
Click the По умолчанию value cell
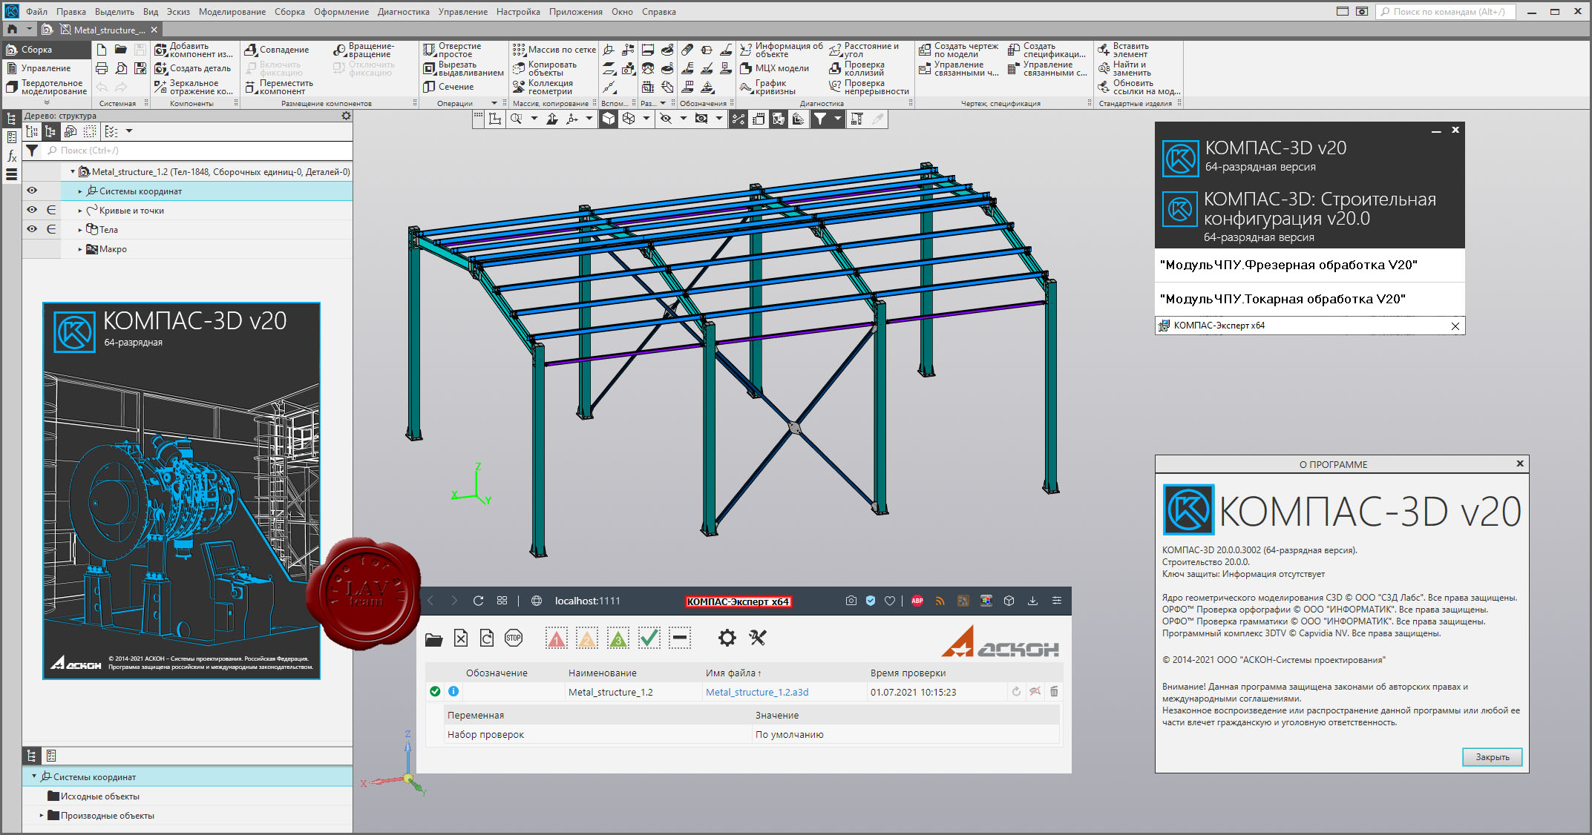[905, 734]
